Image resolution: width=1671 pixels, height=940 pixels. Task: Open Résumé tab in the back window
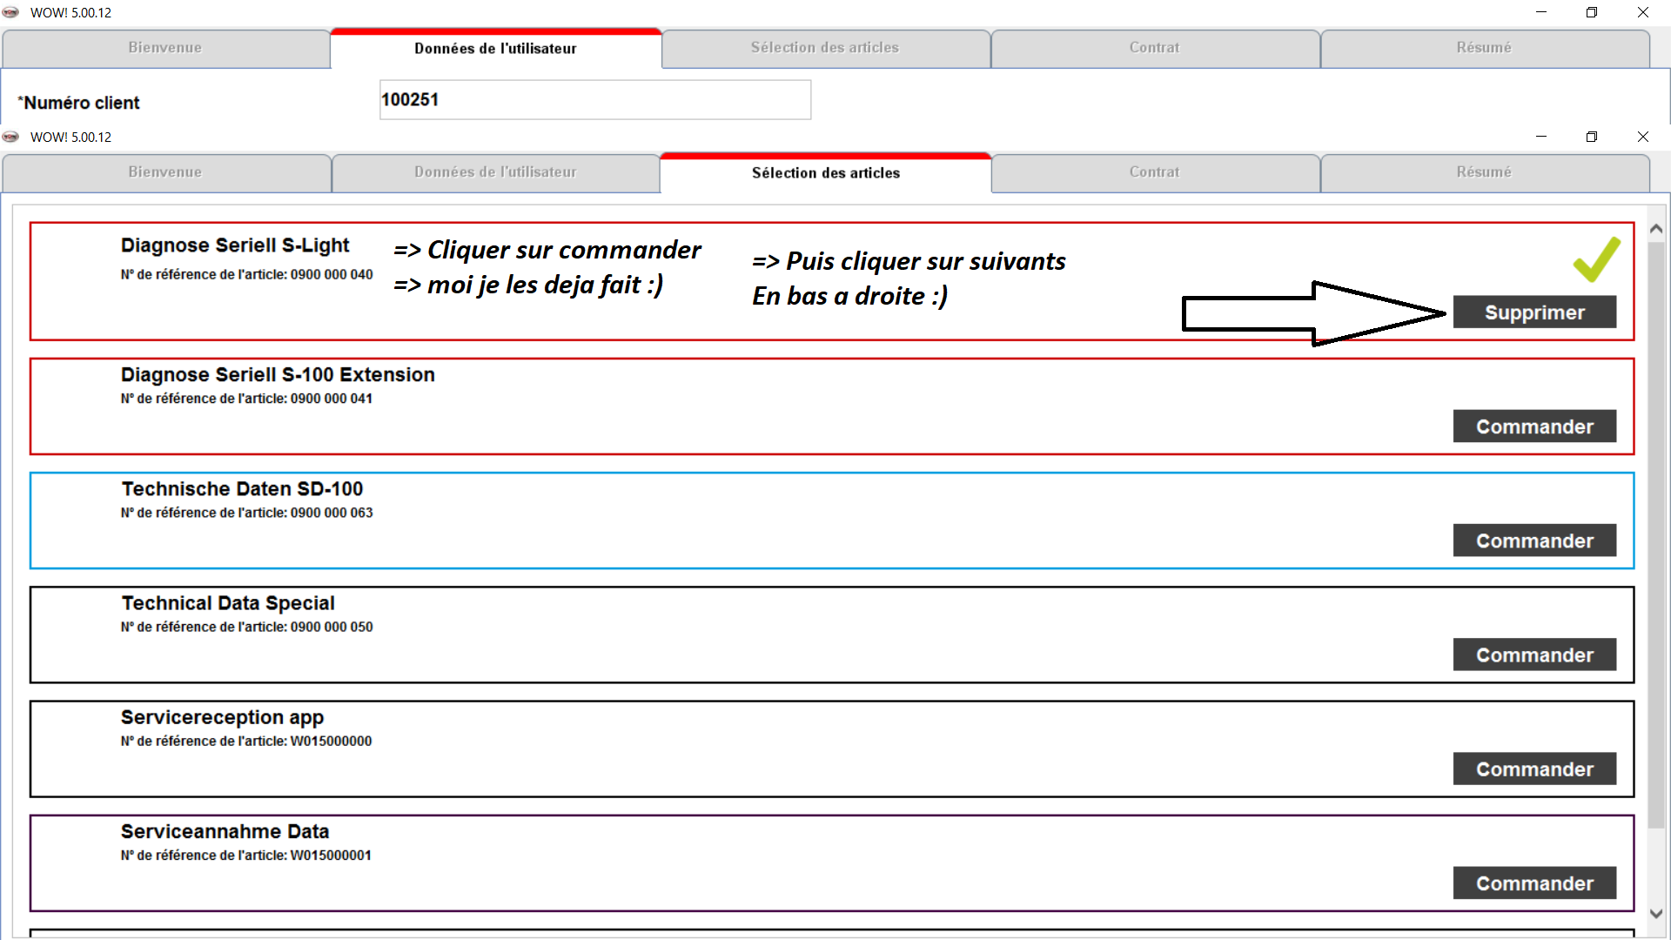click(x=1484, y=48)
